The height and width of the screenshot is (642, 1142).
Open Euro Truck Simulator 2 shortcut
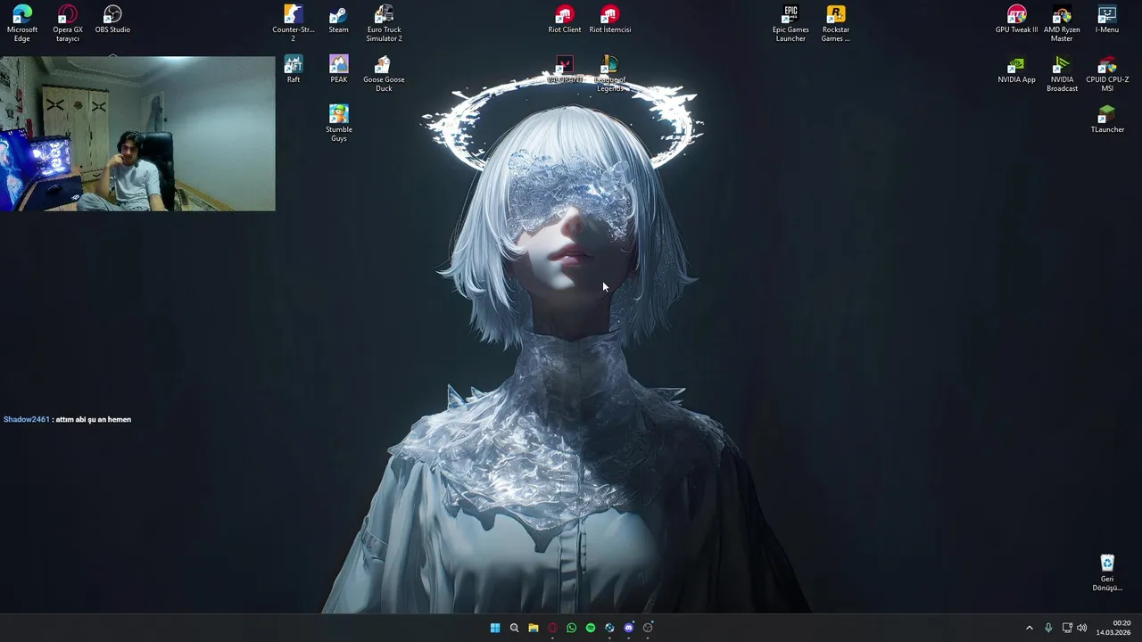tap(384, 23)
